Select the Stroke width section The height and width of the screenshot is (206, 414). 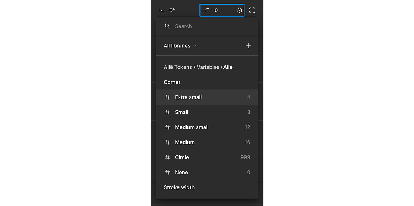(x=179, y=187)
